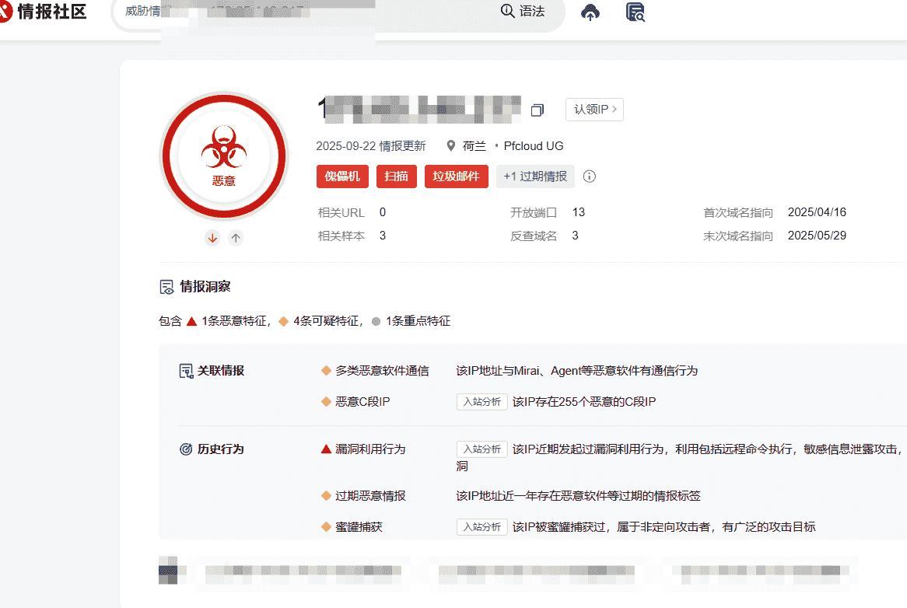Click into the threat intelligence search box
The height and width of the screenshot is (608, 907).
click(x=311, y=12)
